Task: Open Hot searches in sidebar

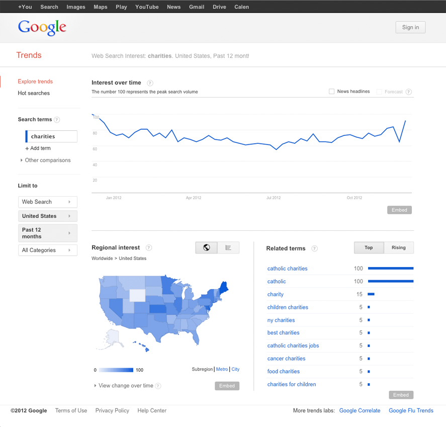Action: [34, 94]
